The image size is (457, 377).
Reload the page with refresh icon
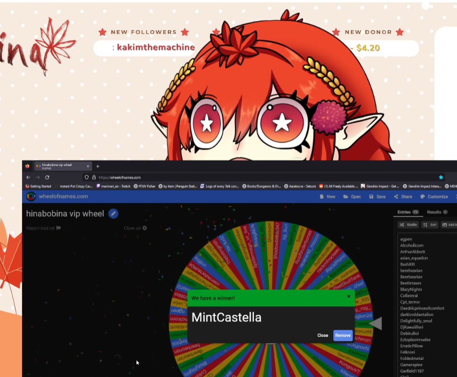pos(47,177)
